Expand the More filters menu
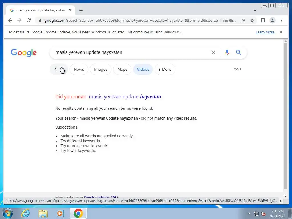292x219 pixels. click(165, 69)
